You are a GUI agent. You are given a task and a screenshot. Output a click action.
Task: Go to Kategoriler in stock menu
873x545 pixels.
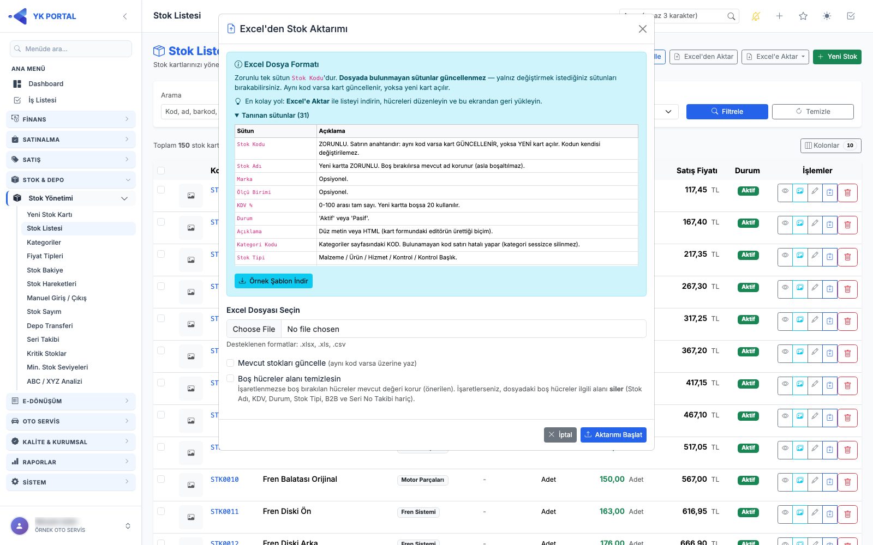pyautogui.click(x=44, y=243)
